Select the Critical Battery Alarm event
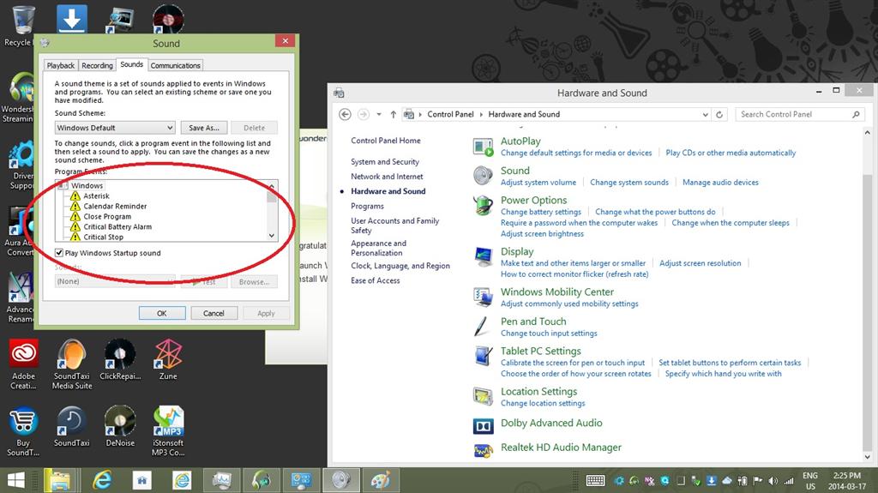Screen dimensions: 878x493 tap(117, 227)
